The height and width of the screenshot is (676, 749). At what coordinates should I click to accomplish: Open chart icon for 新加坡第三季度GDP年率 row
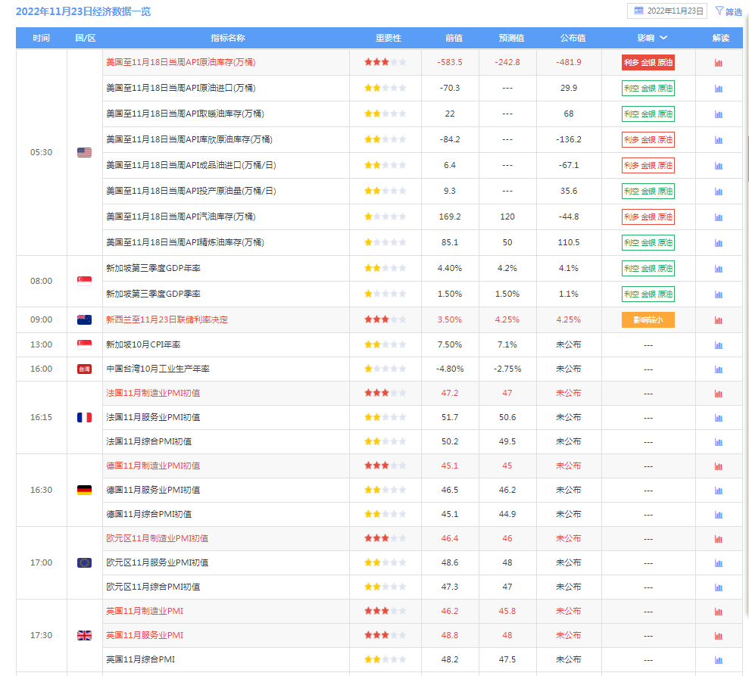pos(719,269)
